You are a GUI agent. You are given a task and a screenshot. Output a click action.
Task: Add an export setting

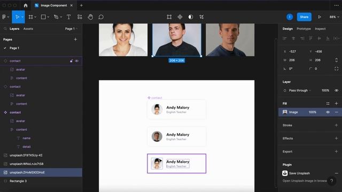pyautogui.click(x=336, y=151)
